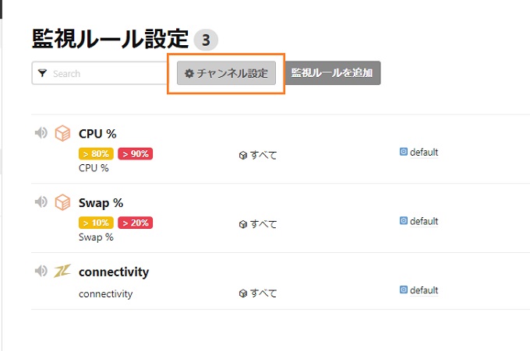Open the チャンネル設定 channel settings button
The height and width of the screenshot is (351, 530).
pos(226,73)
